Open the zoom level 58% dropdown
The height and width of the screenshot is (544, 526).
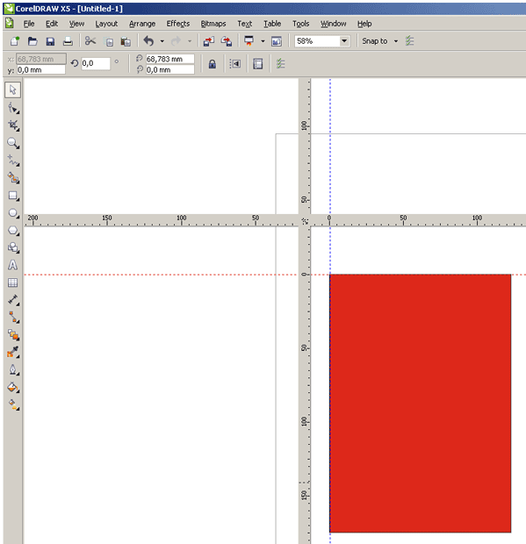coord(344,41)
